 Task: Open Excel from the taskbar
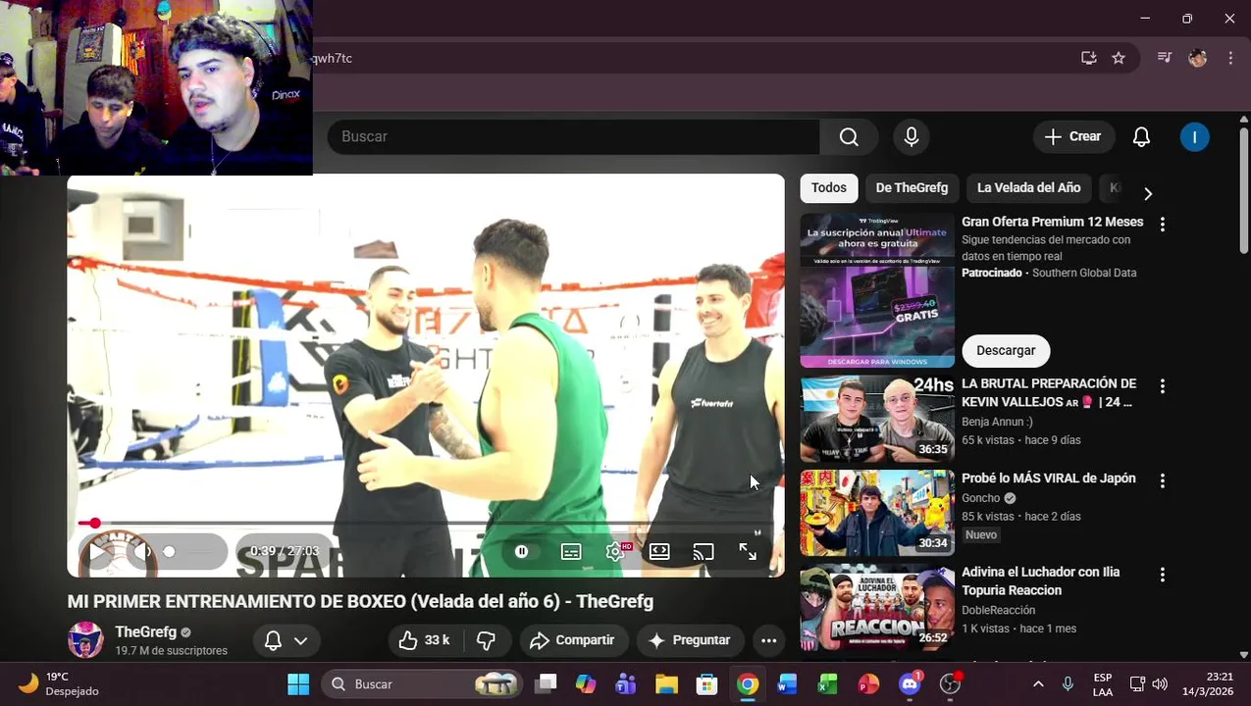(827, 684)
